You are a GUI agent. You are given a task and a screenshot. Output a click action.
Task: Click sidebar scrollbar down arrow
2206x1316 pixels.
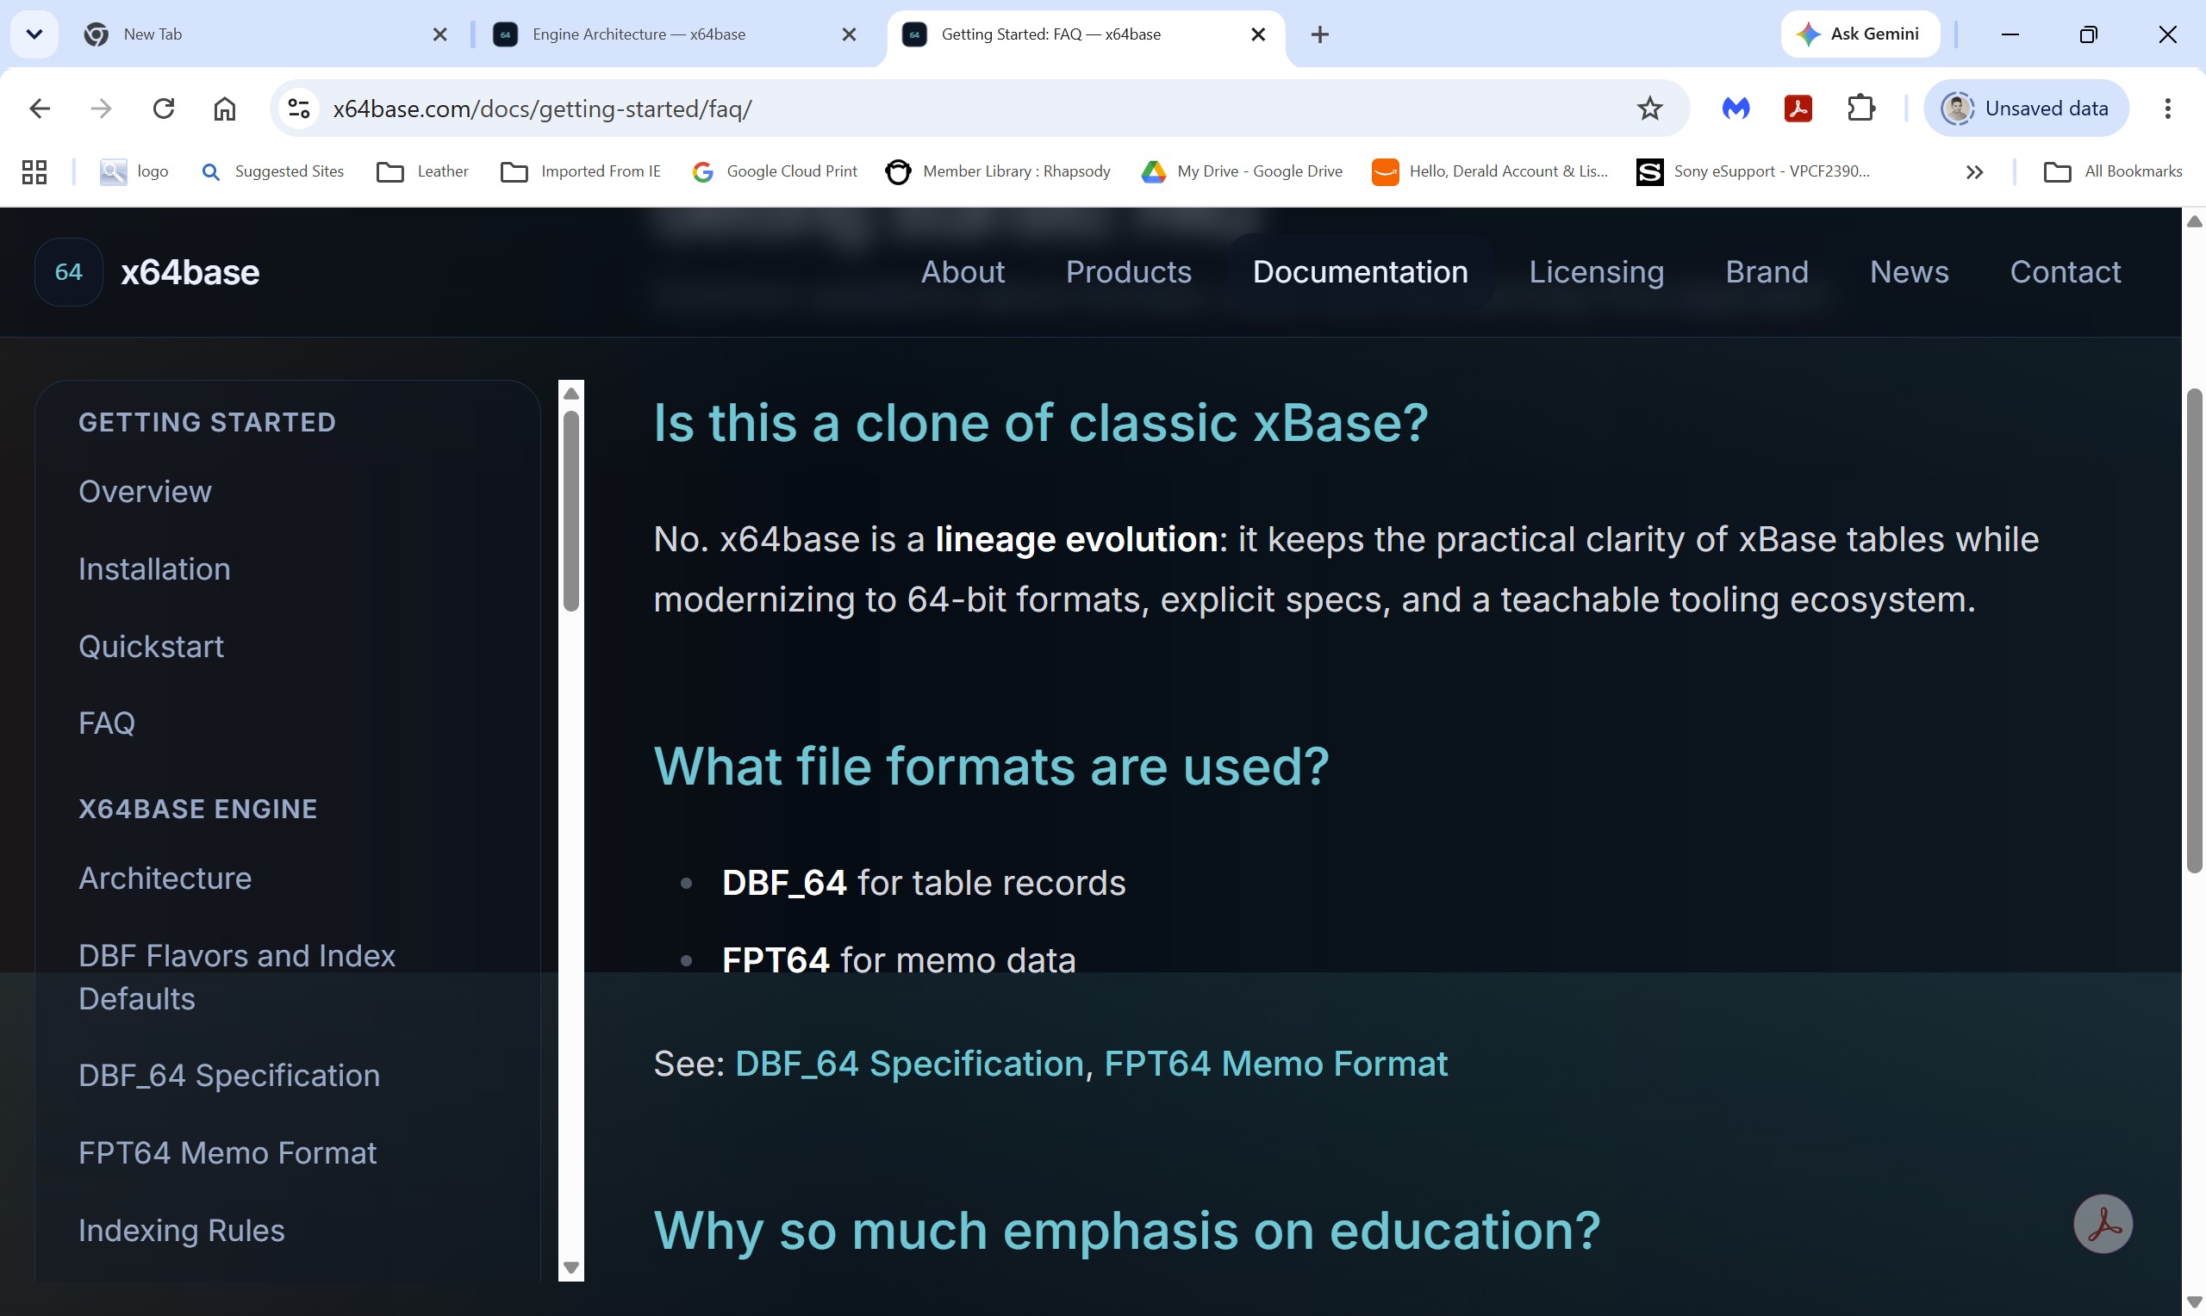[571, 1267]
